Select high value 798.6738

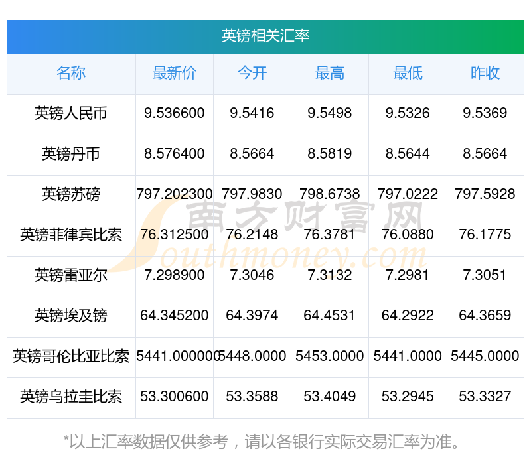[329, 194]
